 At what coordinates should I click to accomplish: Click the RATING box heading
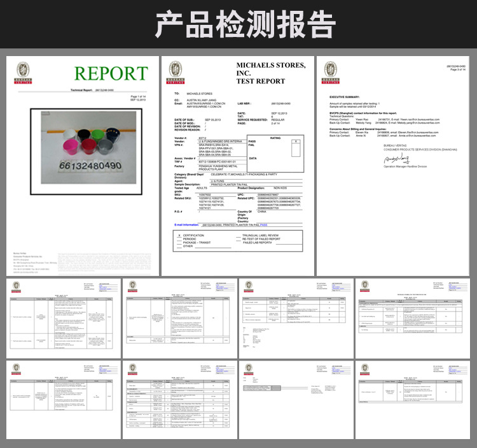click(x=275, y=138)
